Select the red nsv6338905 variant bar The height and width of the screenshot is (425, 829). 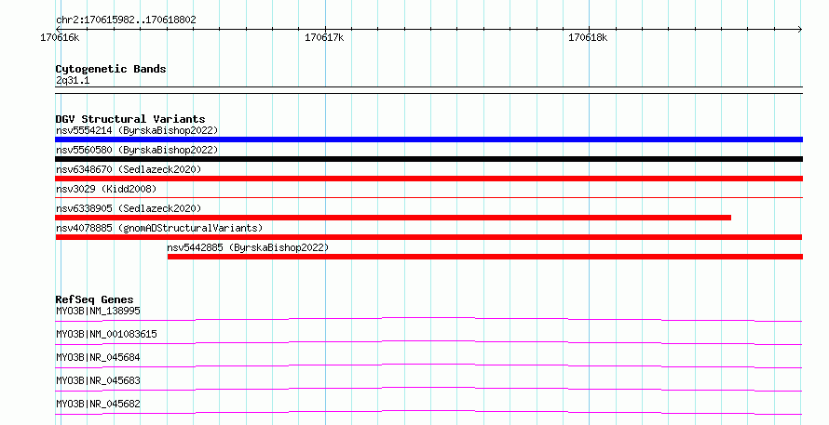pos(393,218)
